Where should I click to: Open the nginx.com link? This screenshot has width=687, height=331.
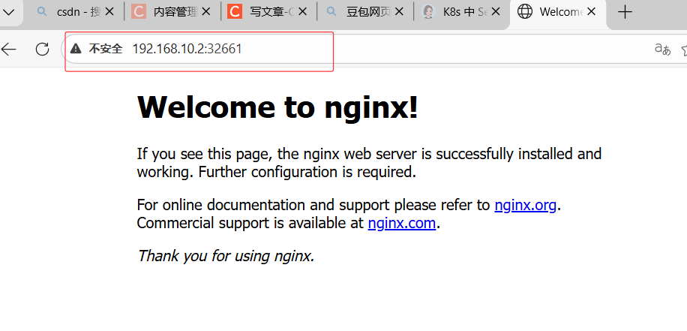pyautogui.click(x=402, y=224)
